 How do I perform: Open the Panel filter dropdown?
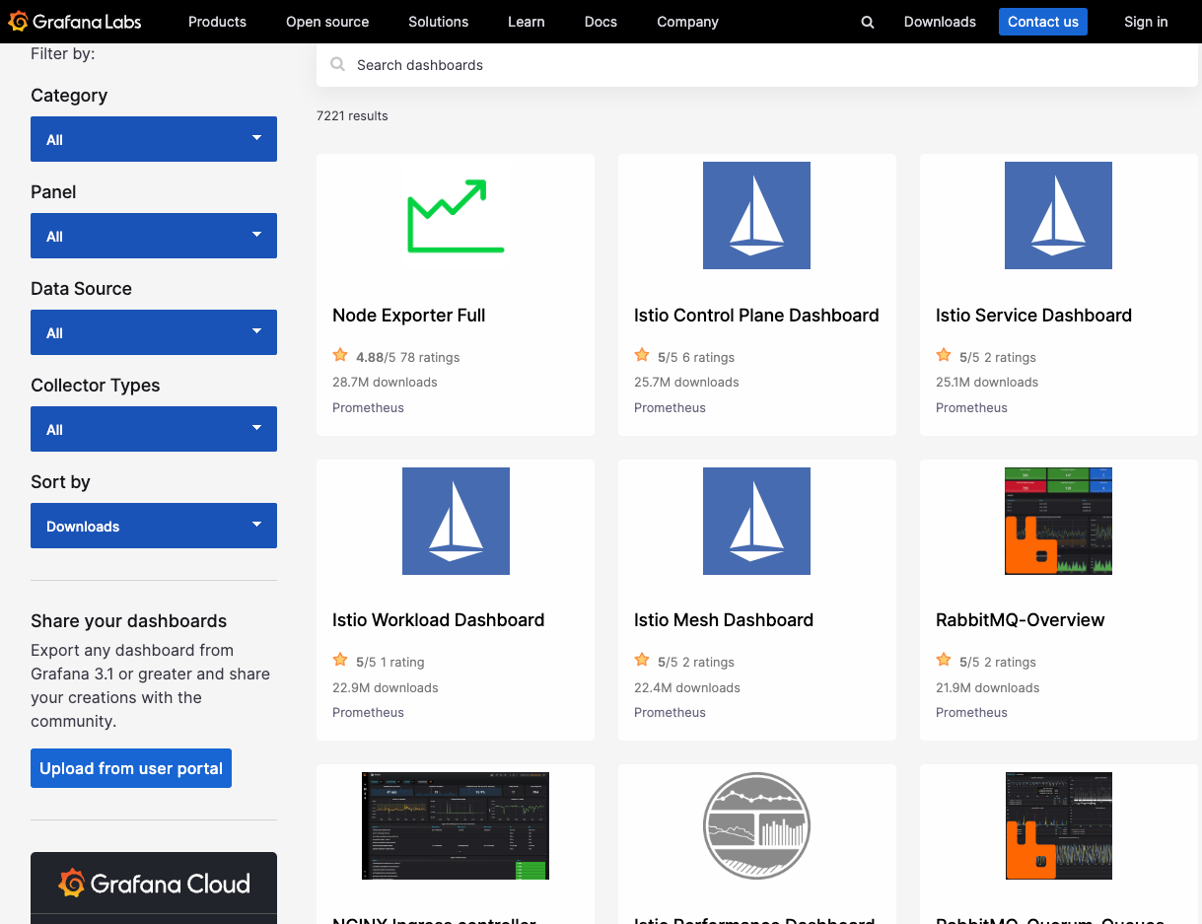(x=154, y=236)
